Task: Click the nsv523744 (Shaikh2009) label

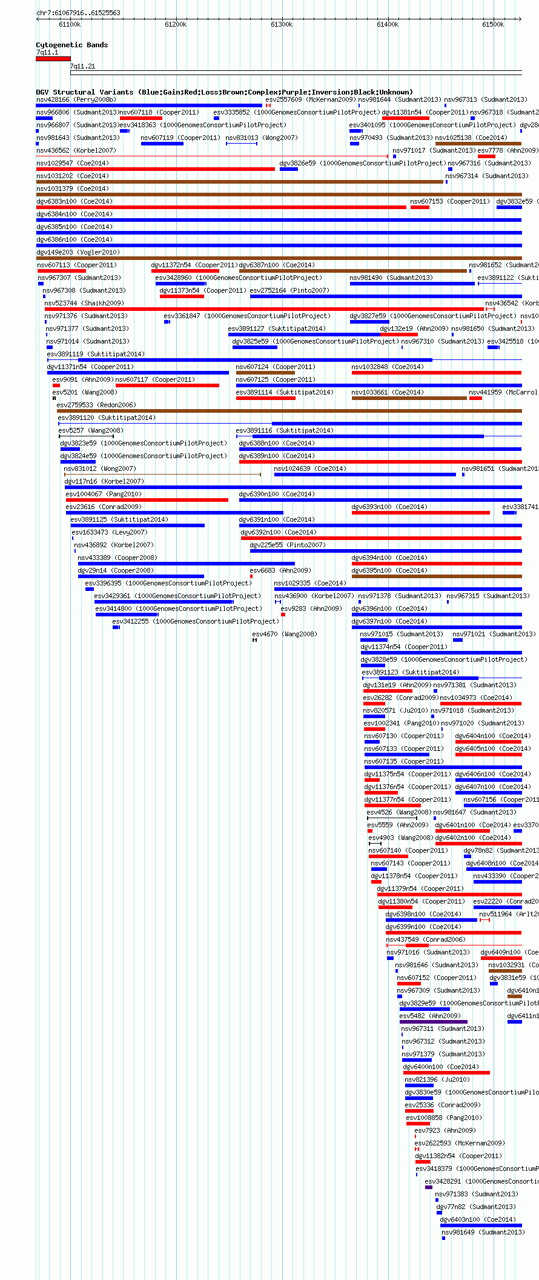Action: [x=84, y=303]
